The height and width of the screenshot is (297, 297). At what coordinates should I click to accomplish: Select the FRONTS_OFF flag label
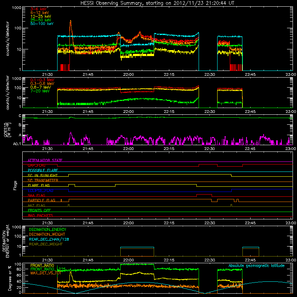click(39, 210)
